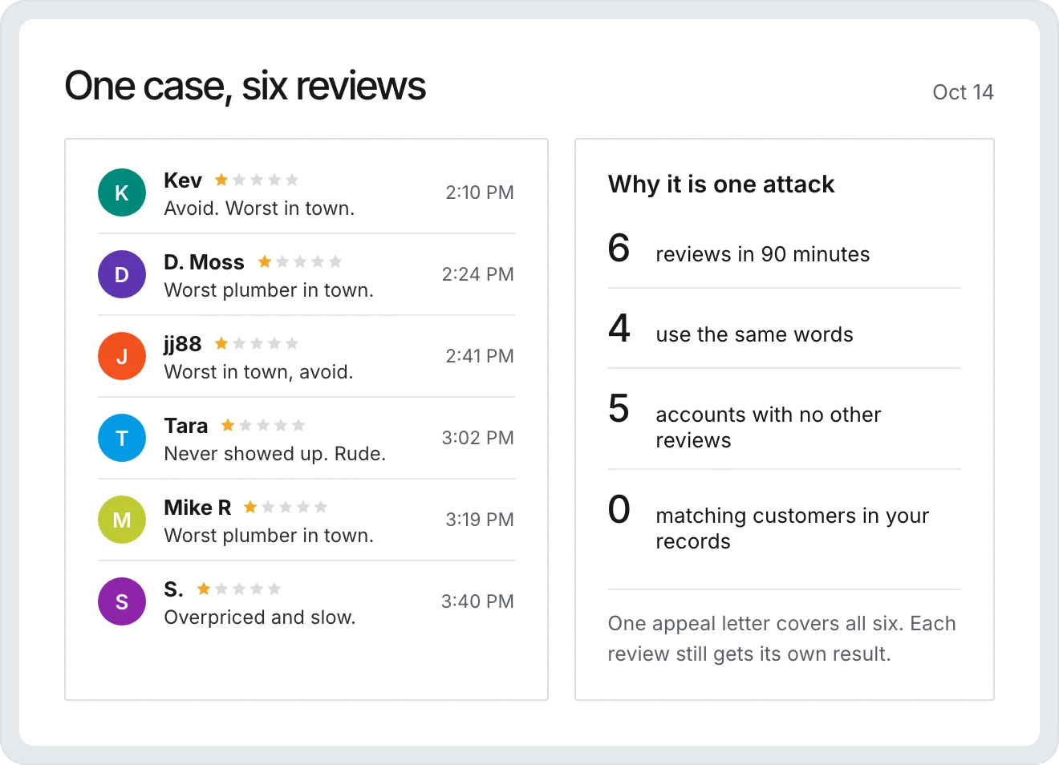Click 'use the same words' label
Viewport: 1059px width, 765px height.
pyautogui.click(x=755, y=334)
